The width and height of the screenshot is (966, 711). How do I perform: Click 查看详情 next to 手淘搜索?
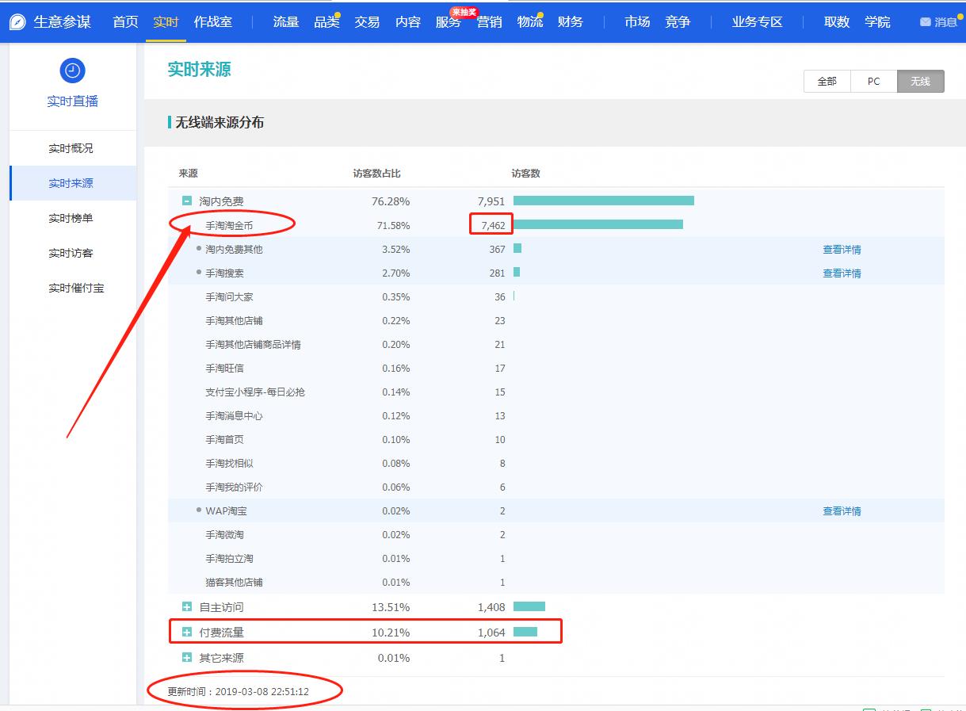tap(842, 273)
